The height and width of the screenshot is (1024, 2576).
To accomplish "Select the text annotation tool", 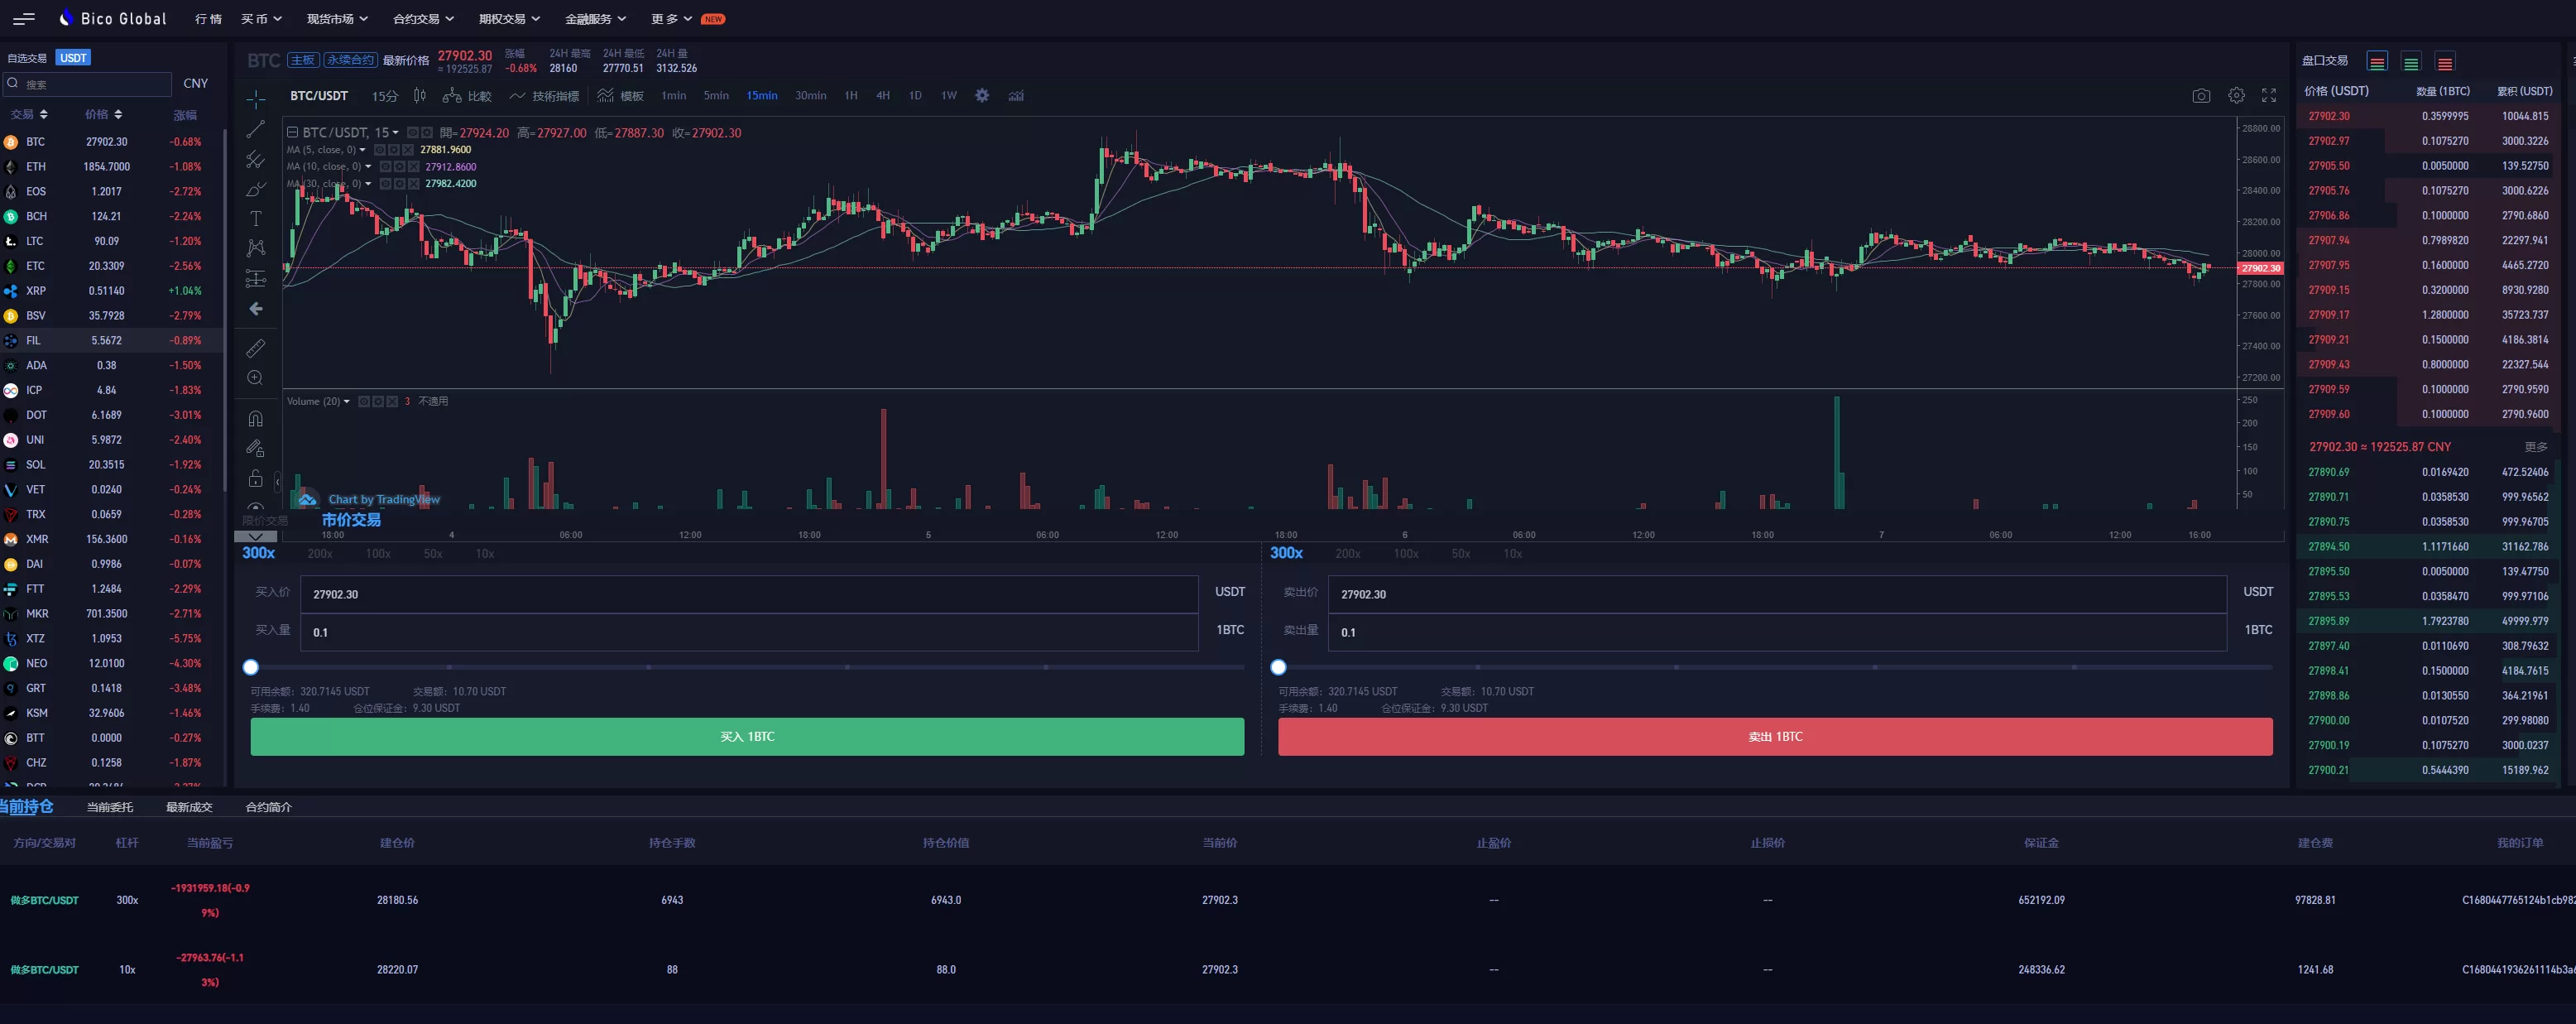I will point(256,219).
